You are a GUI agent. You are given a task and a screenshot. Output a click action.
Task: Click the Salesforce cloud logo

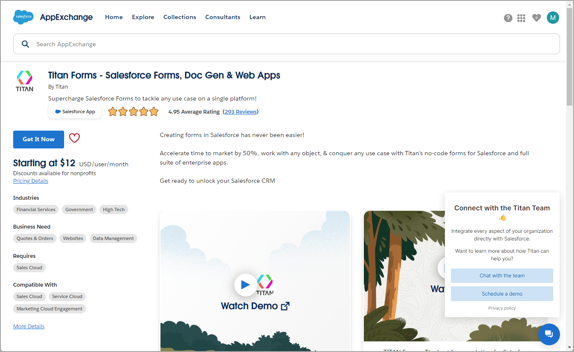pos(23,17)
